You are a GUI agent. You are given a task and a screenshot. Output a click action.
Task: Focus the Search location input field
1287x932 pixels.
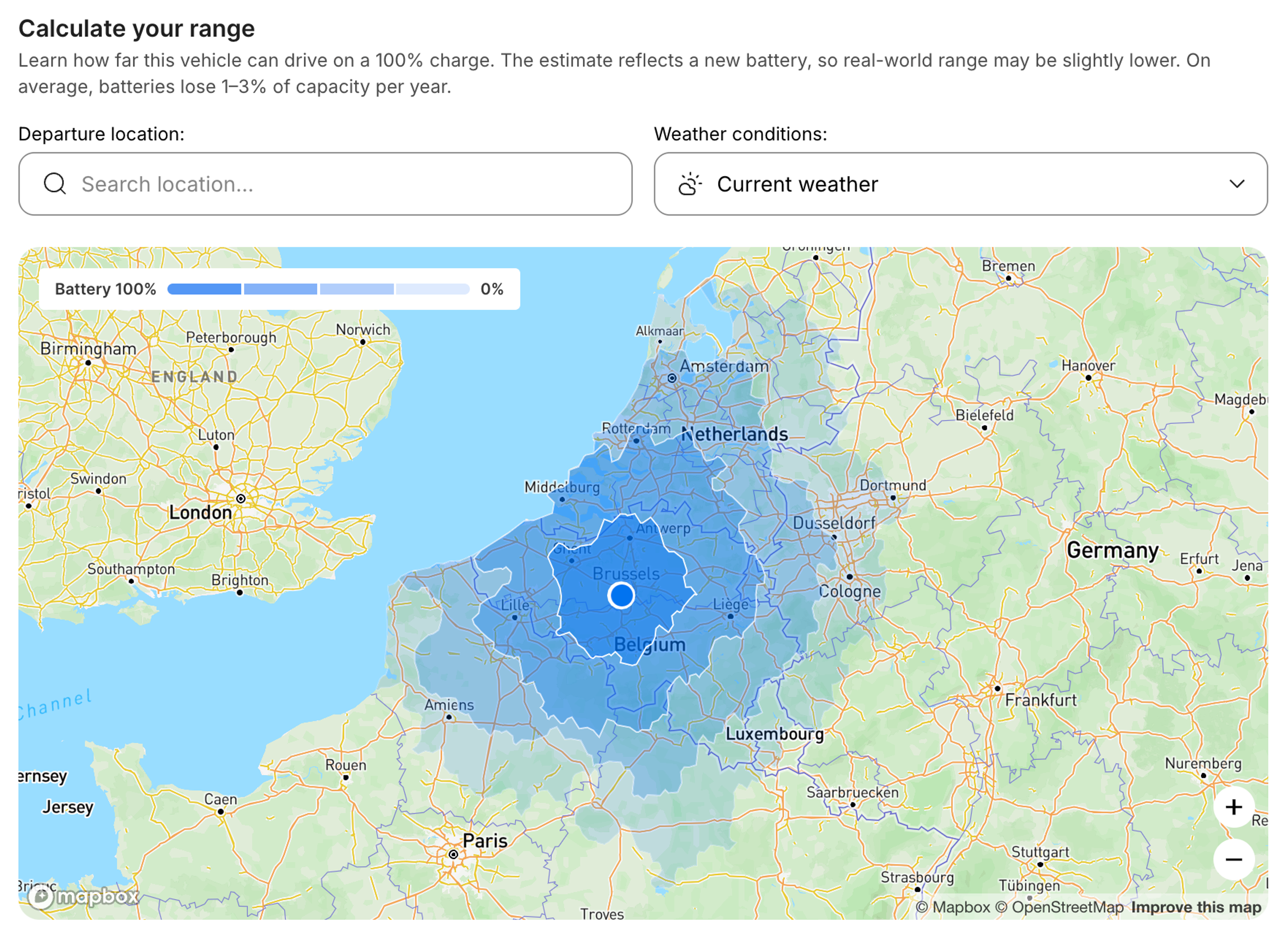[325, 184]
